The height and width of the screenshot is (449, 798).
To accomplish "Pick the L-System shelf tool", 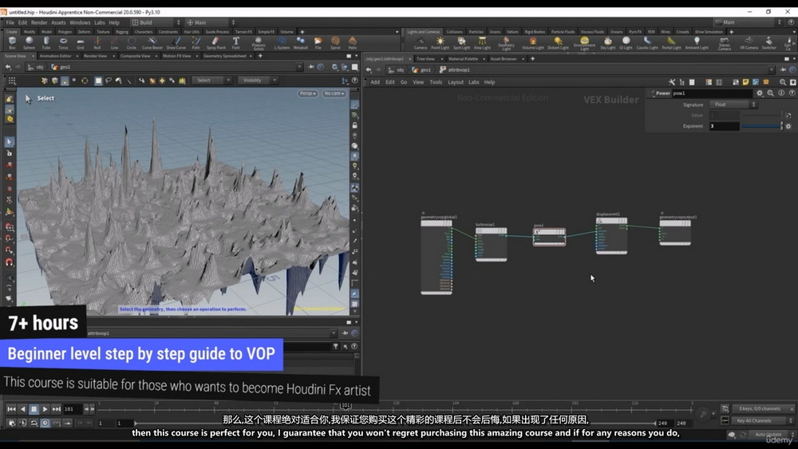I will coord(282,43).
